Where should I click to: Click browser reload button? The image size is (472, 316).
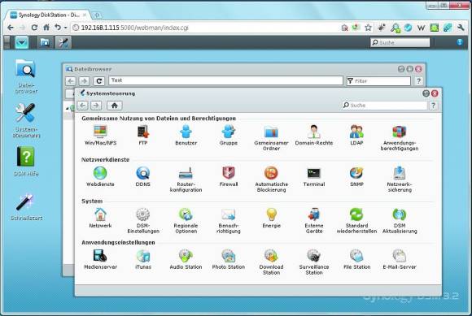click(34, 28)
